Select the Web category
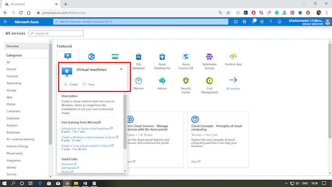Image resolution: width=332 pixels, height=187 pixels. (9, 97)
